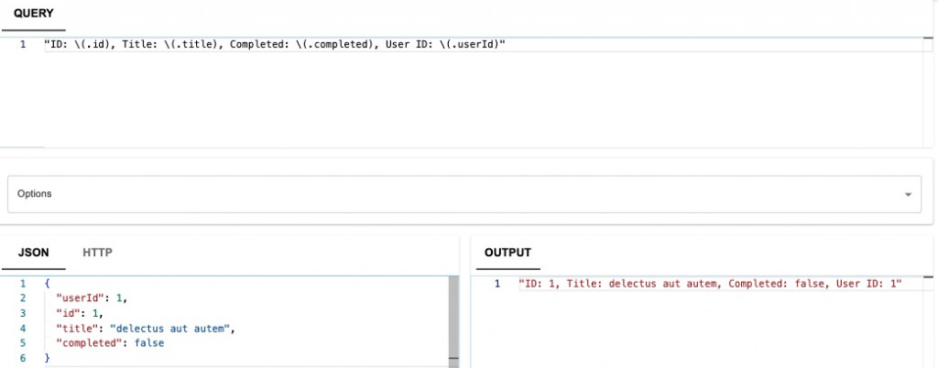Screen dimensions: 938x368
Task: Click the "completed": false line
Action: tap(110, 343)
